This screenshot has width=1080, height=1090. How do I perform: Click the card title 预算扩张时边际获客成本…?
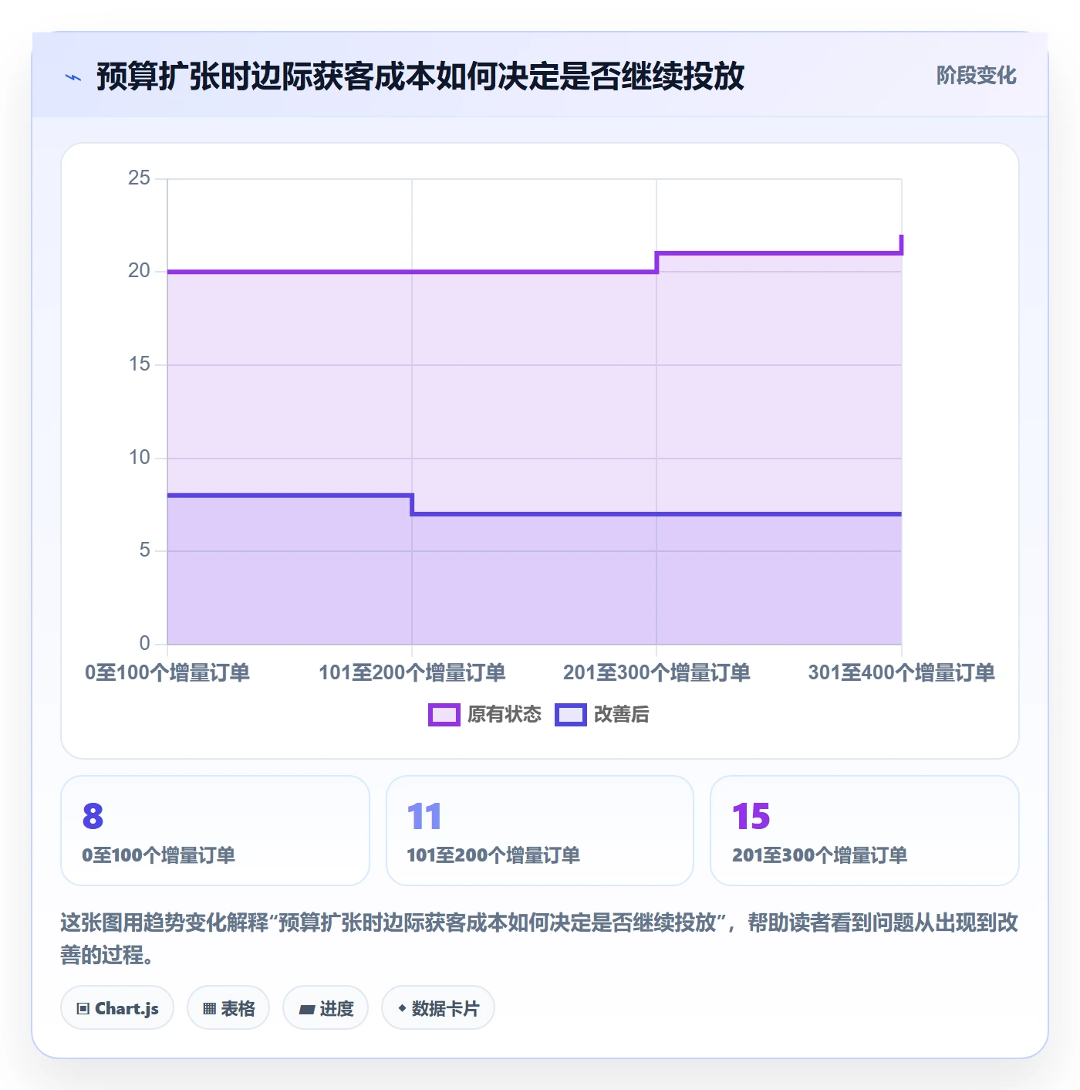(x=420, y=76)
